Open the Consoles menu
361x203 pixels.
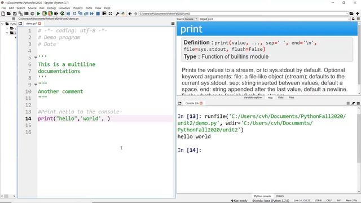(64, 8)
